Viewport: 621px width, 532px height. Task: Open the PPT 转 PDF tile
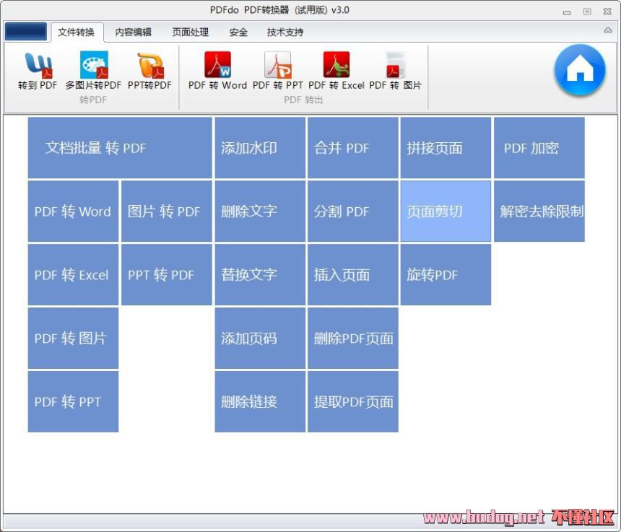167,275
